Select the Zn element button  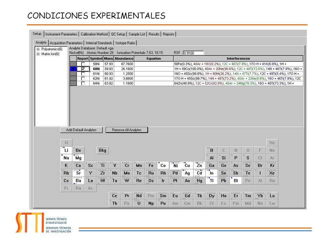pyautogui.click(x=199, y=165)
